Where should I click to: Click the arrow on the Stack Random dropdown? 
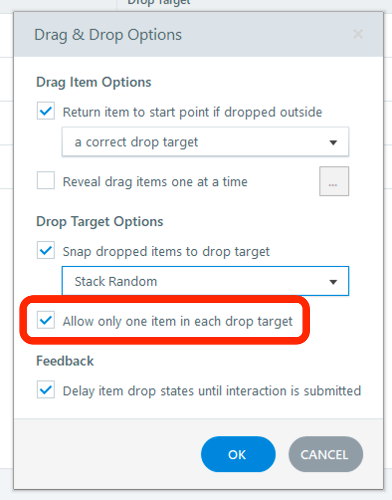(x=333, y=282)
